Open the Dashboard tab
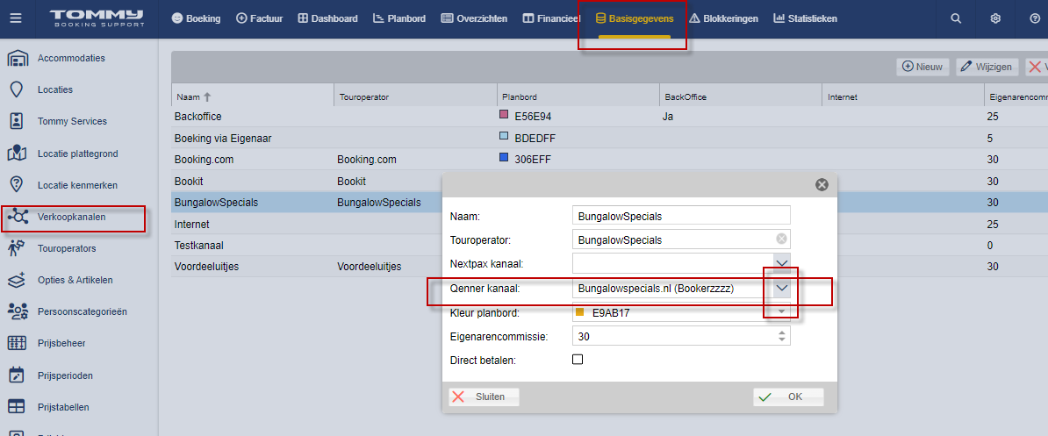The height and width of the screenshot is (436, 1048). point(327,18)
